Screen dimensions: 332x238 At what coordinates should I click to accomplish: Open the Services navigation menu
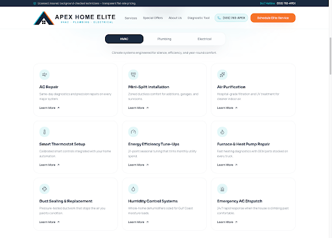click(131, 18)
